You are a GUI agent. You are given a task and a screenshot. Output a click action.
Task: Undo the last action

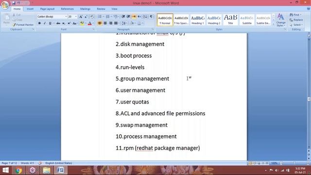pyautogui.click(x=19, y=3)
